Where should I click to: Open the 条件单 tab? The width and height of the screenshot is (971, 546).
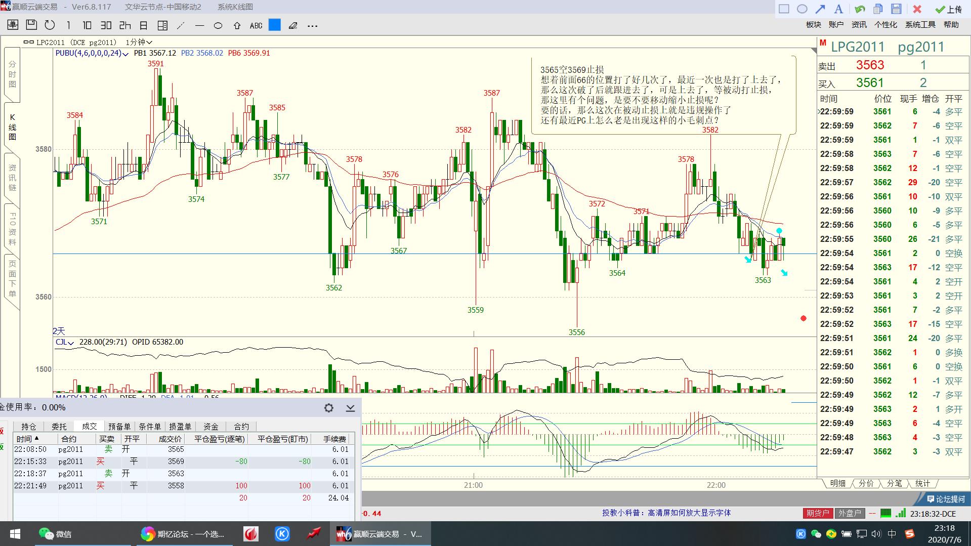tap(150, 427)
